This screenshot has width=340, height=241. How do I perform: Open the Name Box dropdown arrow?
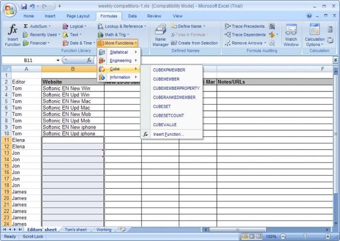tap(58, 60)
